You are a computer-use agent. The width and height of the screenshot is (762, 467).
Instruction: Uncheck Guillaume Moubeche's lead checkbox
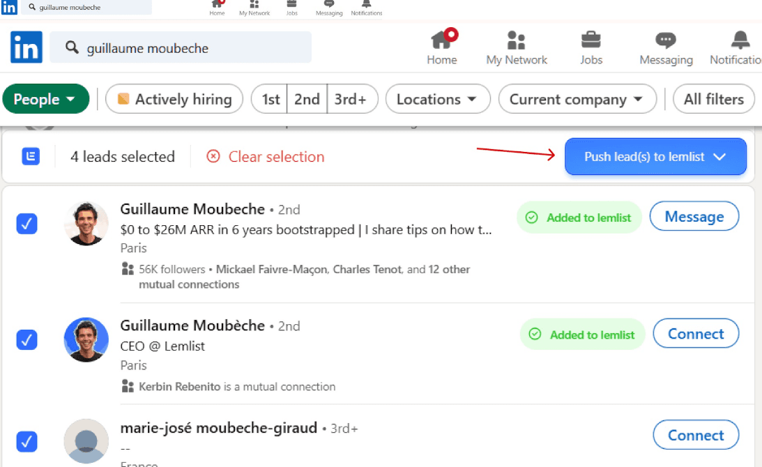coord(26,224)
